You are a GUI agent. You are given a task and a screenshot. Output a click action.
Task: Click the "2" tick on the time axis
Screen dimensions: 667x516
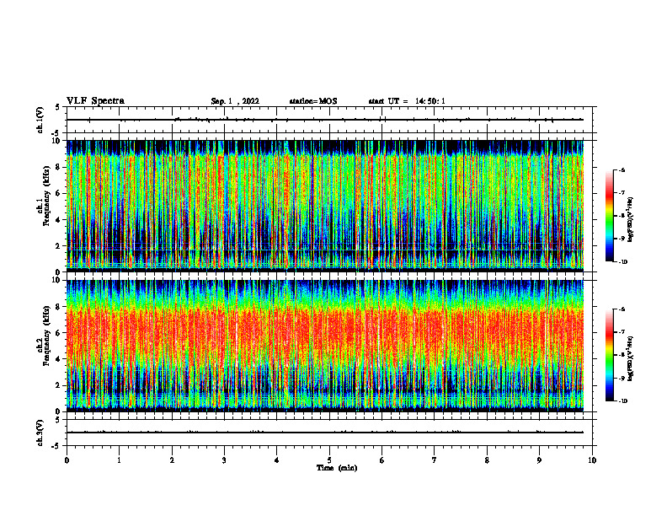pos(172,460)
